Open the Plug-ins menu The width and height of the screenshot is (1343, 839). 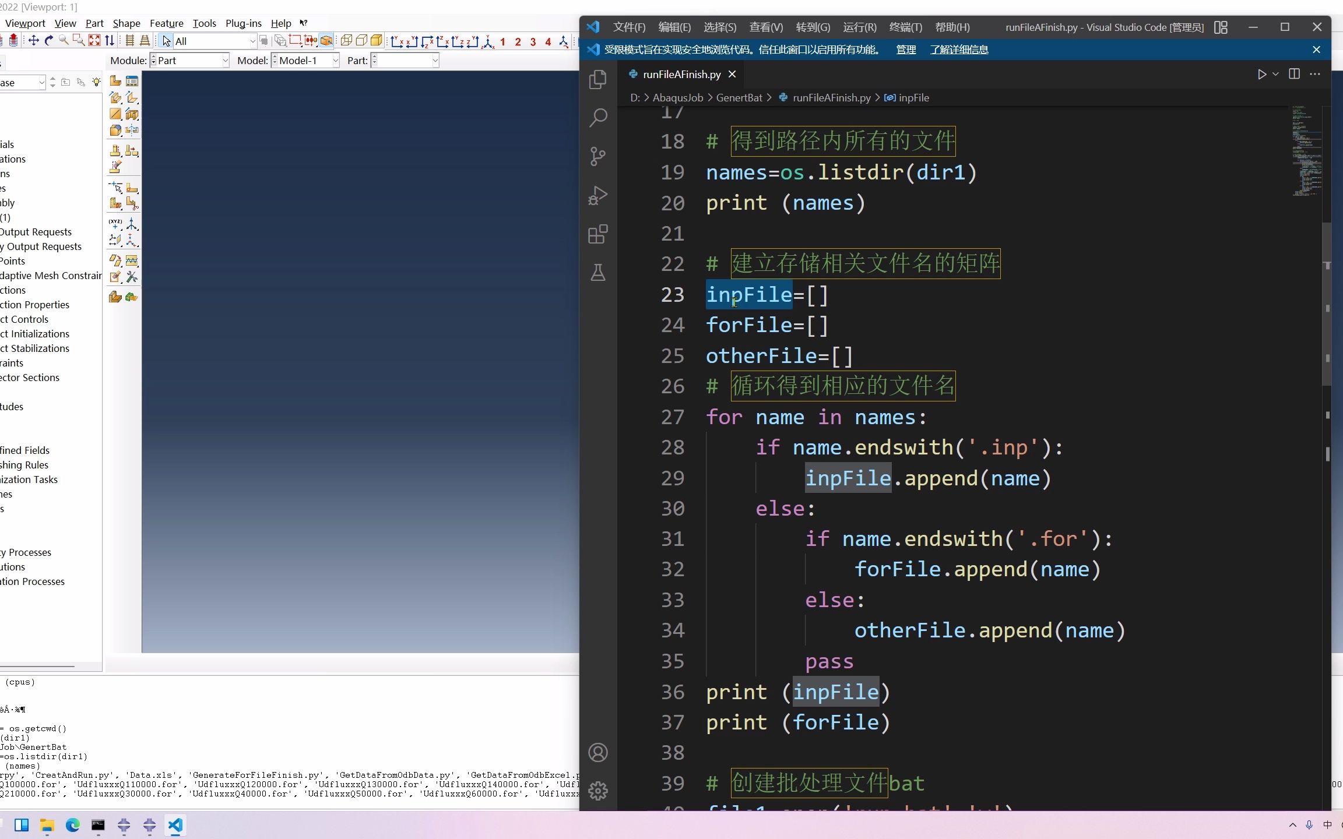tap(243, 23)
